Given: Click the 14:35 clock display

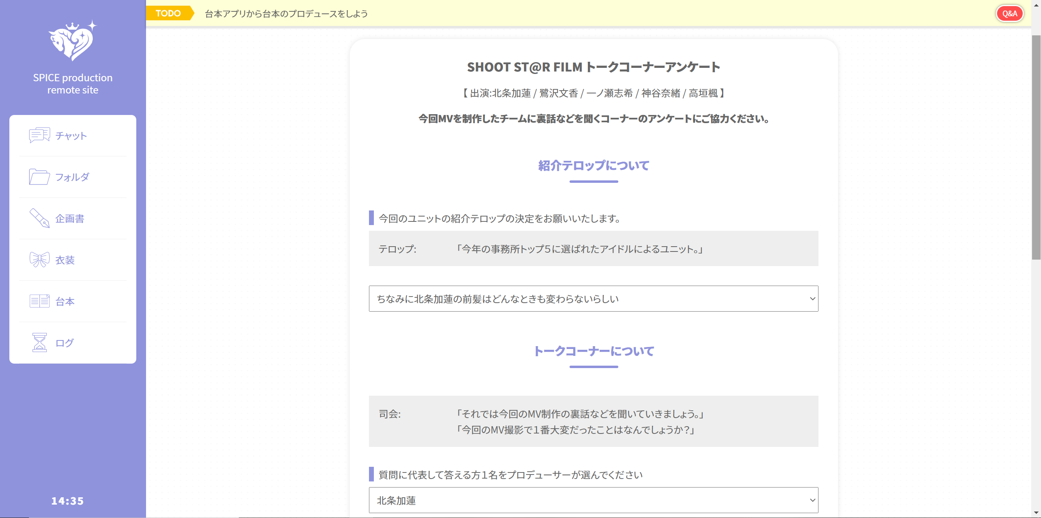Looking at the screenshot, I should pyautogui.click(x=68, y=501).
